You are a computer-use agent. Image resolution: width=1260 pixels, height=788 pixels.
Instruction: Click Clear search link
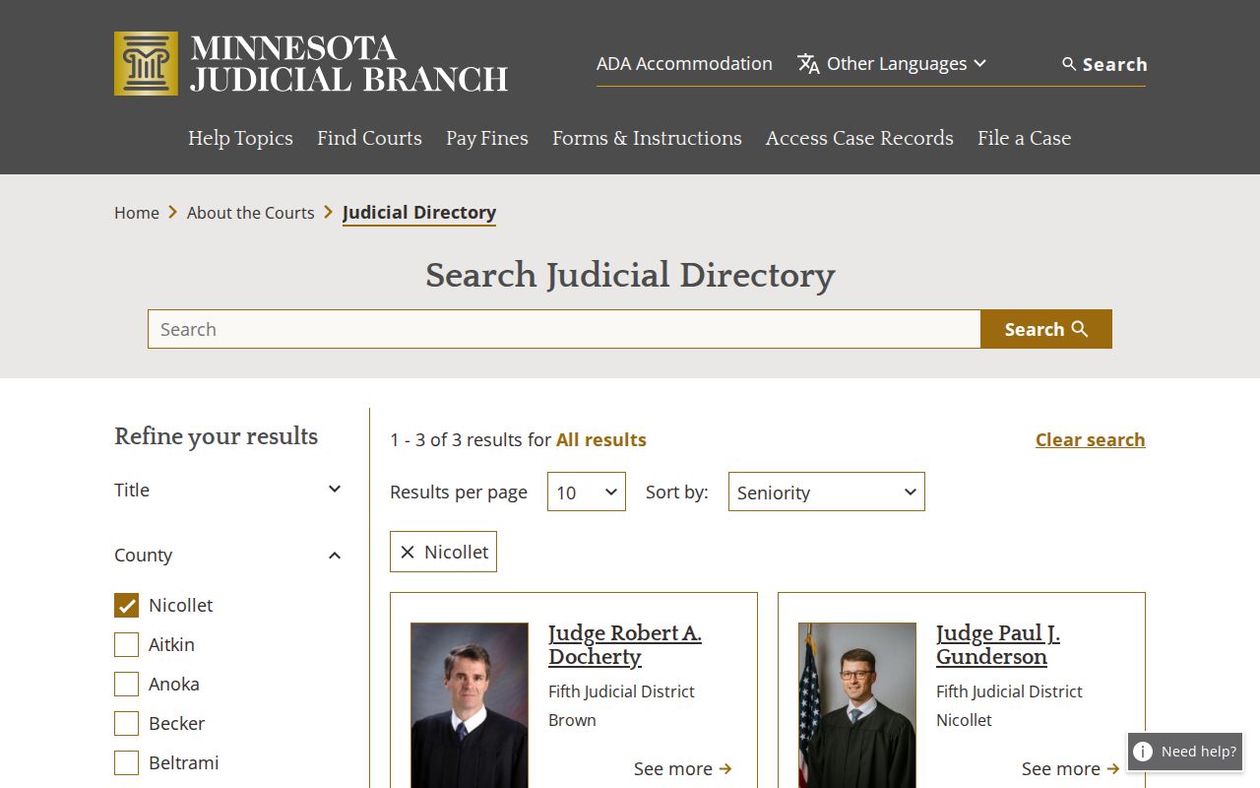click(x=1090, y=439)
